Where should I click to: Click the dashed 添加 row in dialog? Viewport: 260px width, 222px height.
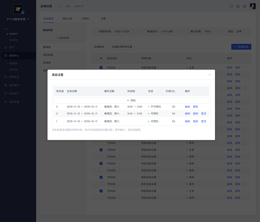131,100
